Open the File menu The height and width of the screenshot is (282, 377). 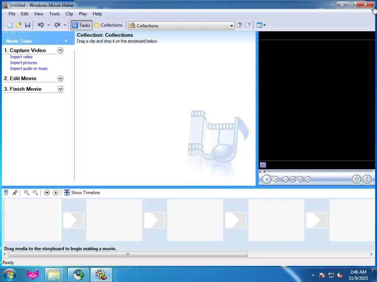(x=12, y=14)
